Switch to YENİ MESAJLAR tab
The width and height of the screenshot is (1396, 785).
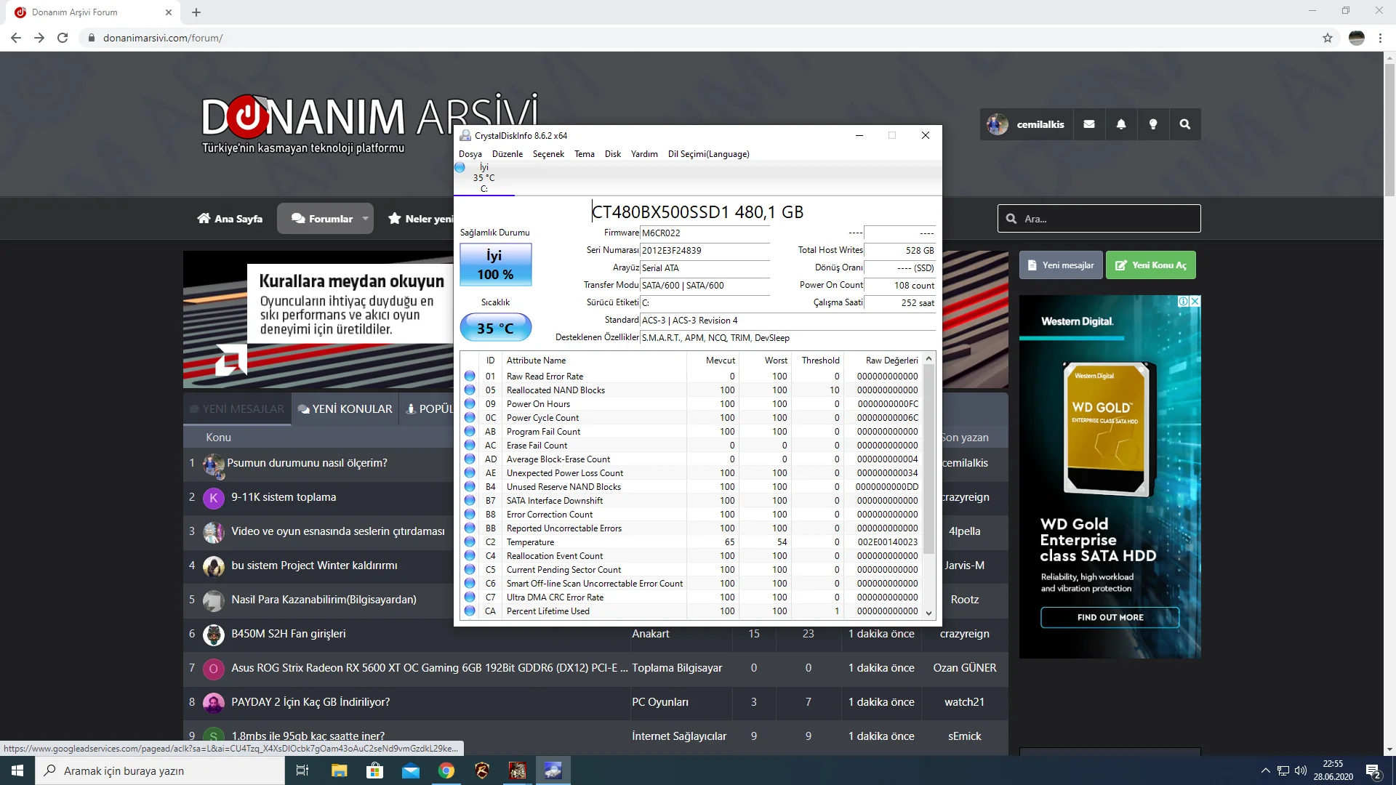pos(237,409)
